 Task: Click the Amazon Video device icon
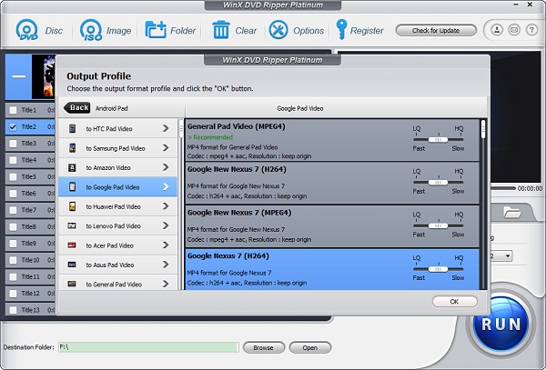click(x=72, y=167)
